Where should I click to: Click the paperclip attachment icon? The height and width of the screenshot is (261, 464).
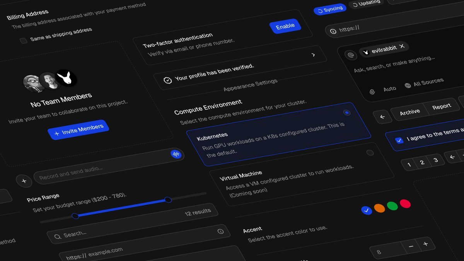372,92
